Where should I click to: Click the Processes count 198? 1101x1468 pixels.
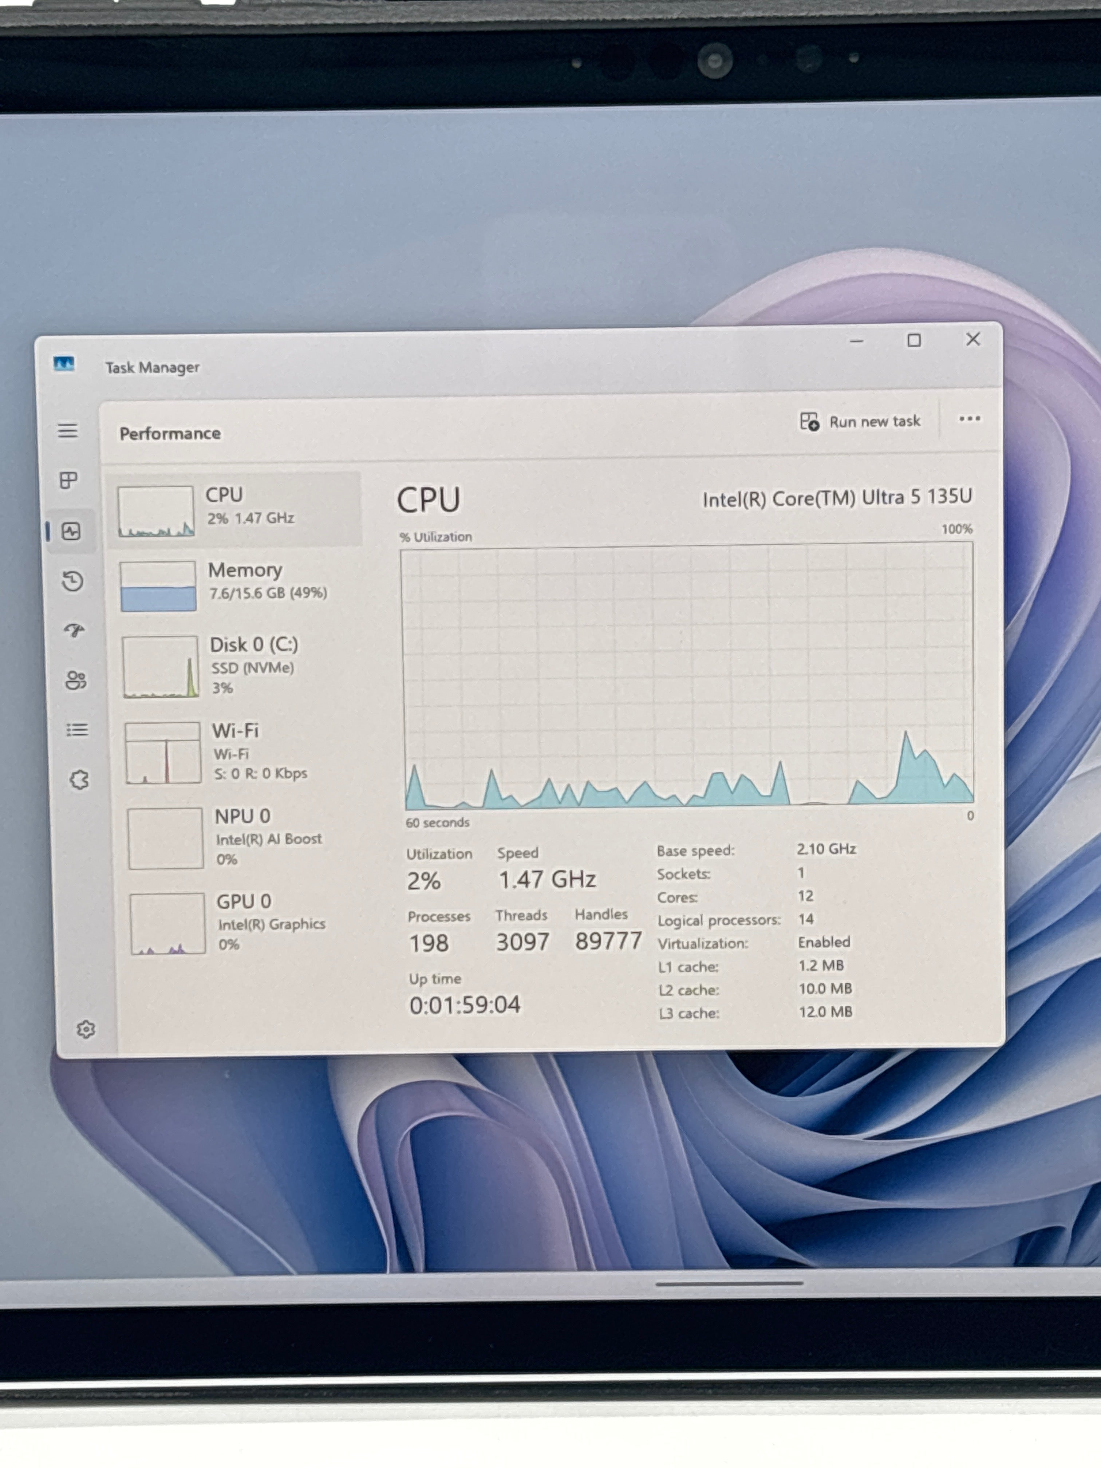point(429,943)
